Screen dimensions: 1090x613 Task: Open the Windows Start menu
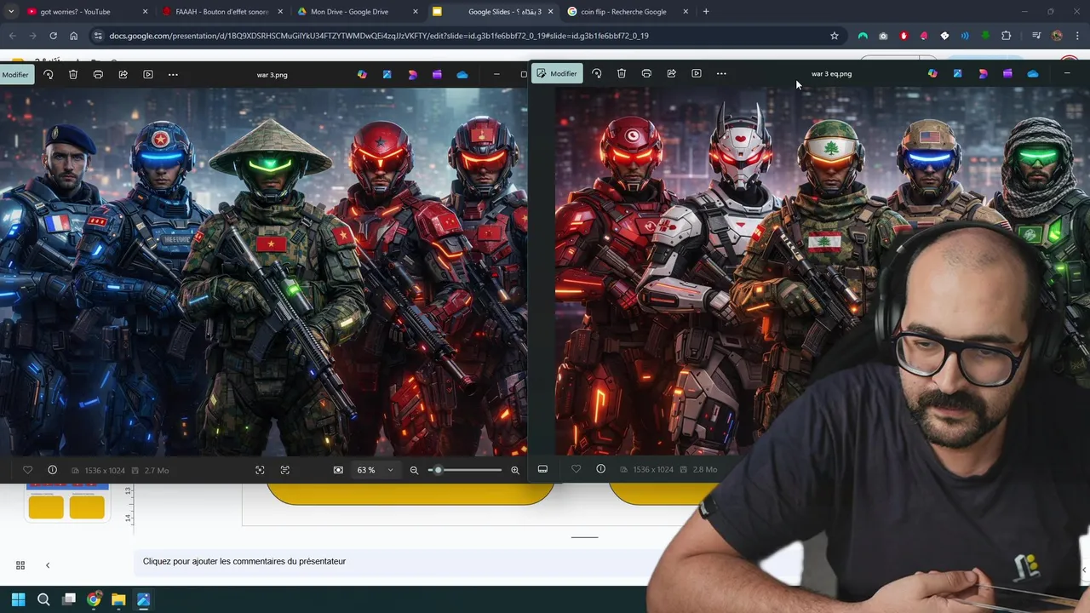19,599
